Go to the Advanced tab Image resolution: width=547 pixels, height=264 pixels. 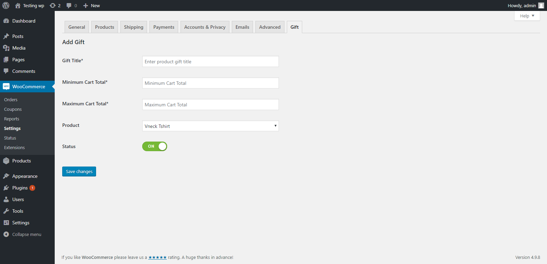[x=270, y=27]
